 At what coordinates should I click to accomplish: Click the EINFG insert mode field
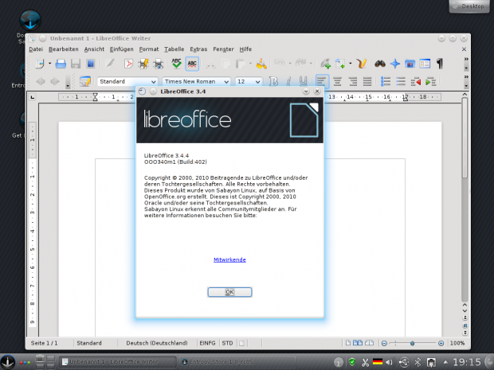click(207, 343)
